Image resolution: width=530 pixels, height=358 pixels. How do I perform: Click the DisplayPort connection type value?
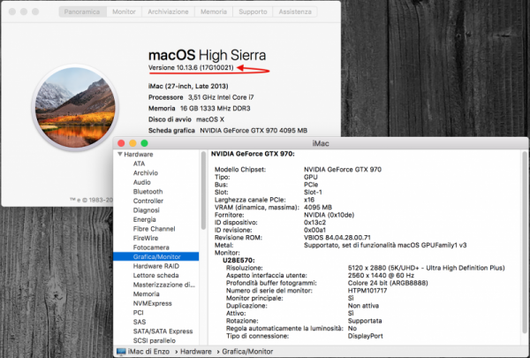pyautogui.click(x=366, y=337)
